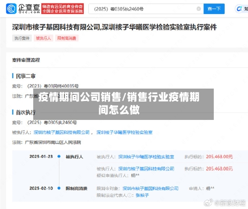Click the info icon beside 限制法定代表人
The image size is (248, 209).
(x=129, y=196)
